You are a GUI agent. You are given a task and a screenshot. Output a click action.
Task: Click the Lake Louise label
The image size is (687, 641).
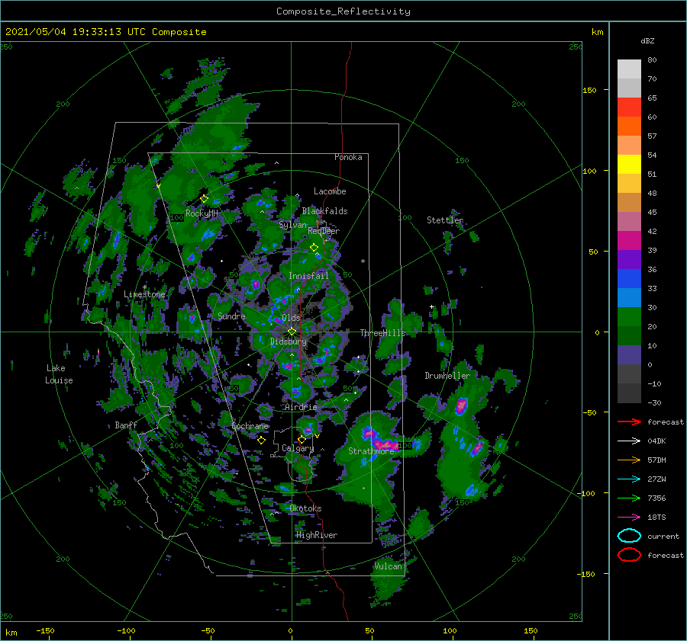point(59,374)
